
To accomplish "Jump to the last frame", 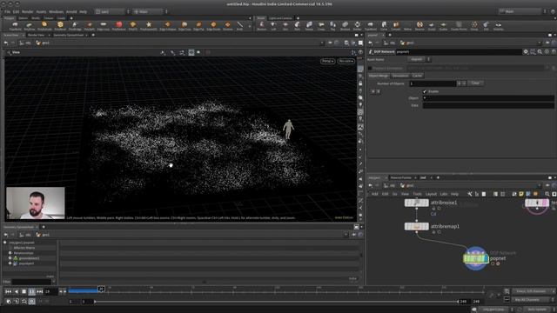I will 39,291.
